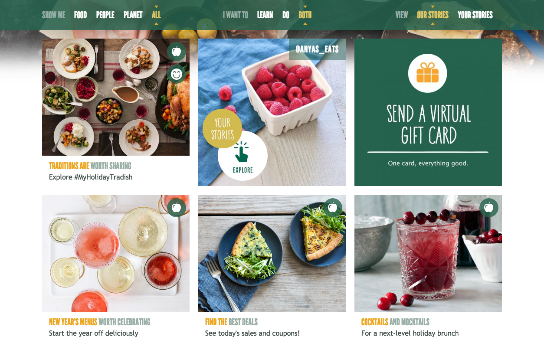Click the yellow Your Stories circle badge

[223, 129]
